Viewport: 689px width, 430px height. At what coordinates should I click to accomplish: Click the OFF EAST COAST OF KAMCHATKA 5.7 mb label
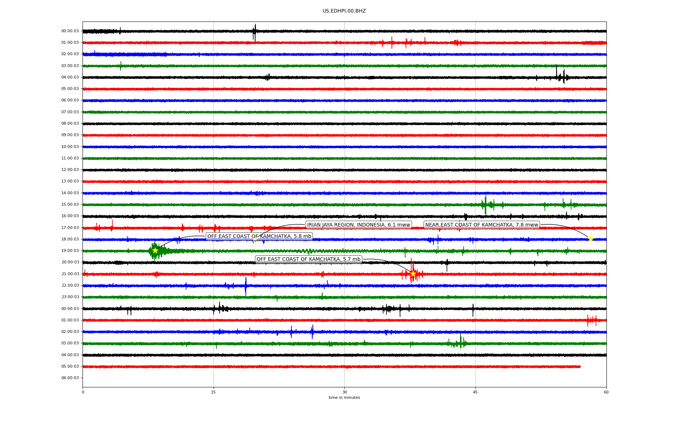coord(308,259)
